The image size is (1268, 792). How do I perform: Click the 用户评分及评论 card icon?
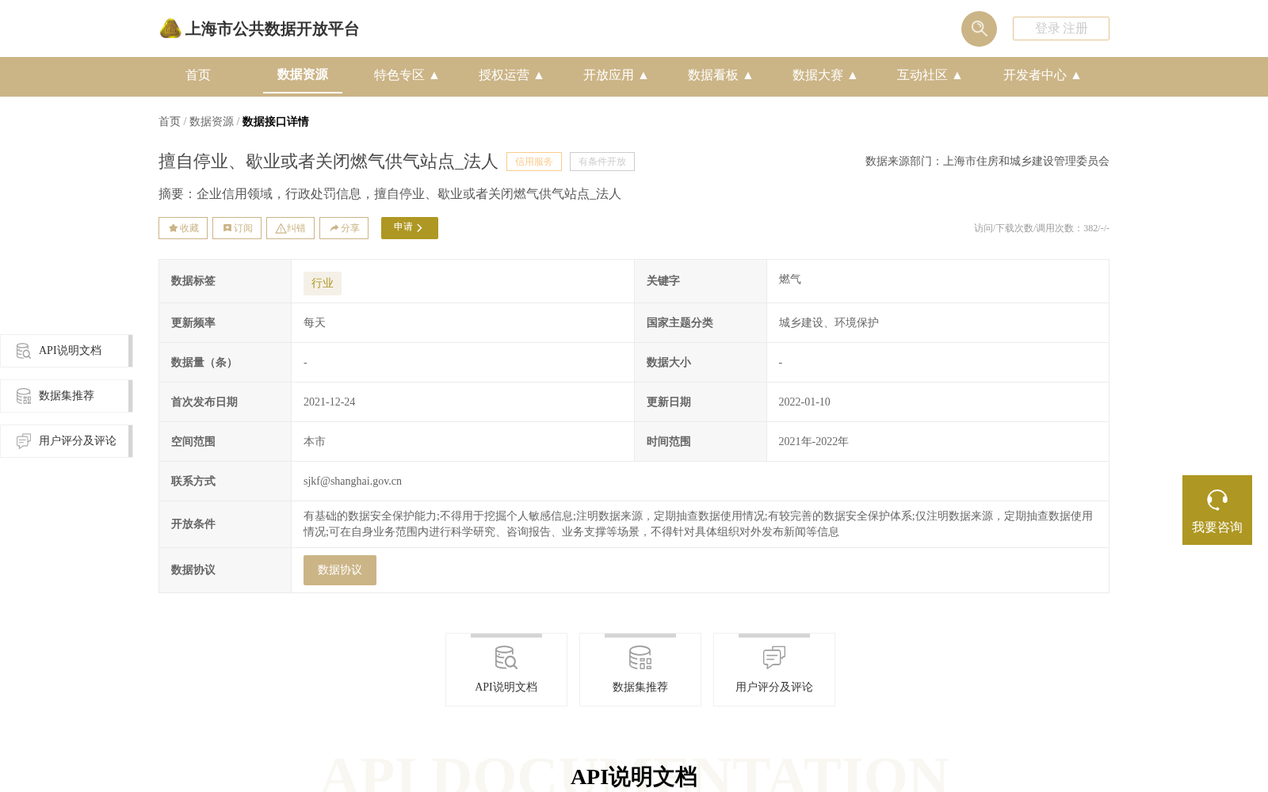[774, 657]
